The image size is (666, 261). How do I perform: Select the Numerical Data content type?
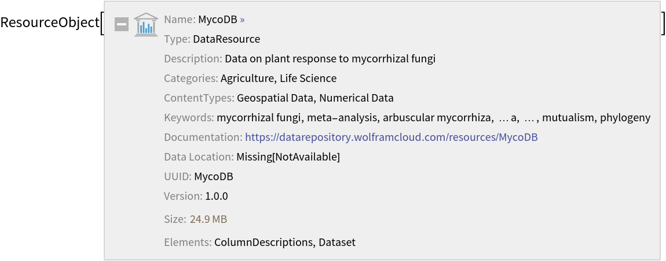[356, 98]
